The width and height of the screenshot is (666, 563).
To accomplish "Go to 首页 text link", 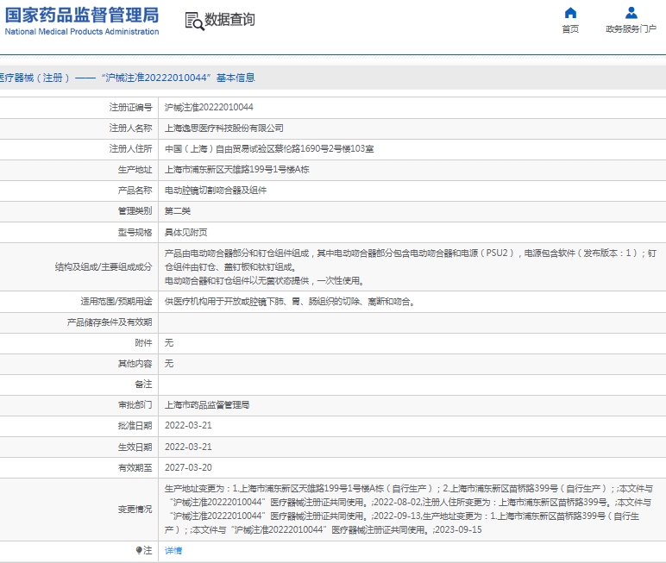I will point(570,28).
